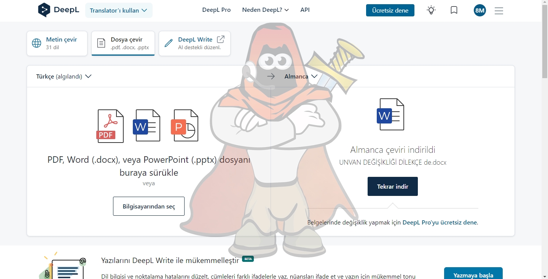Open the "DeepL Write" tab
The width and height of the screenshot is (548, 279).
click(x=194, y=43)
